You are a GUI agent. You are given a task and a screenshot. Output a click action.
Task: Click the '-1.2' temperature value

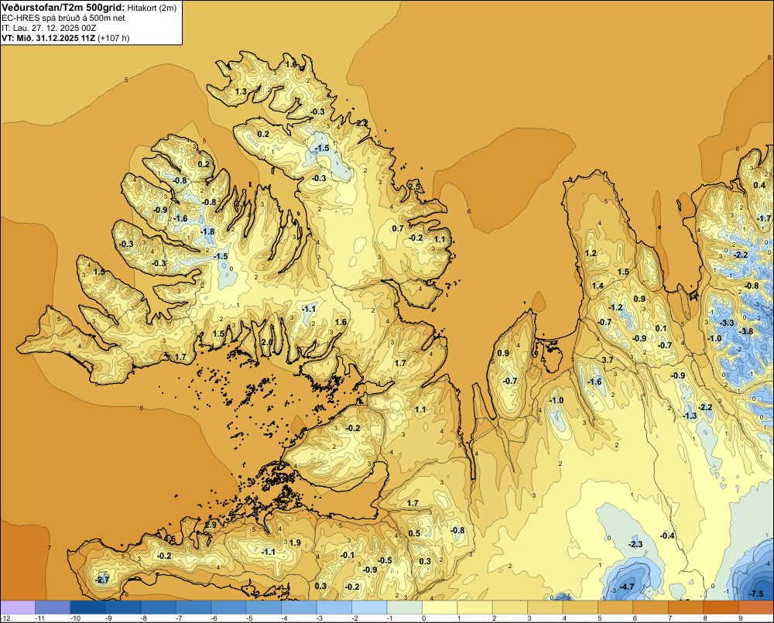pos(615,307)
